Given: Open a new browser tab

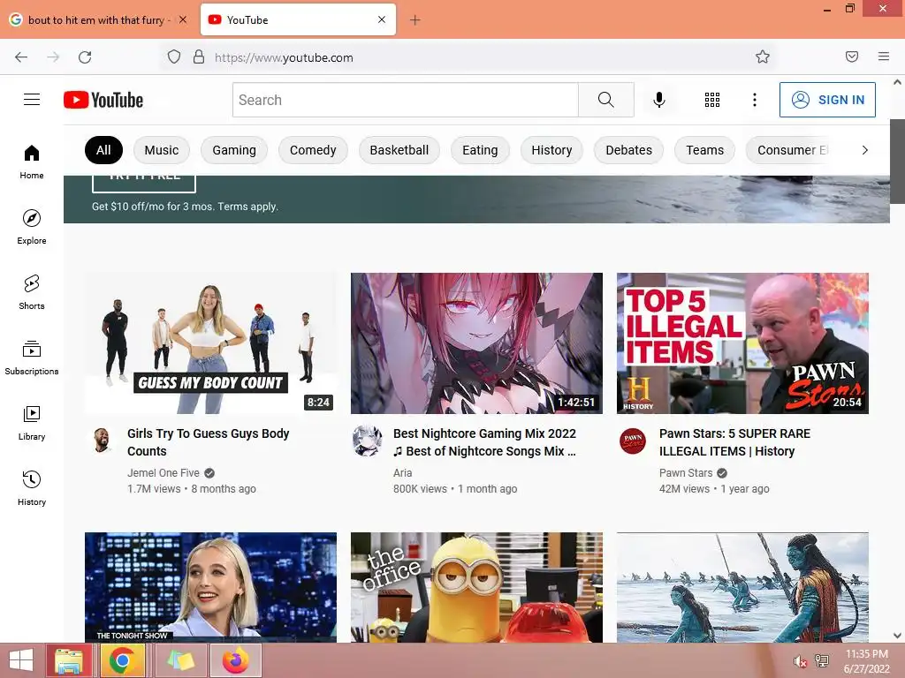Looking at the screenshot, I should point(415,20).
